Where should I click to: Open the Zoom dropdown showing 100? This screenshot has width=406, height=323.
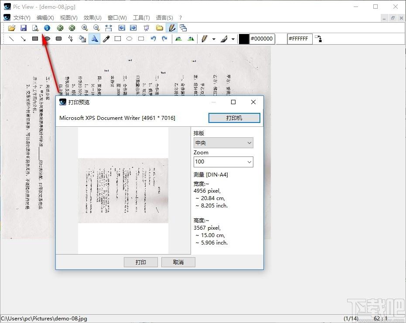(223, 162)
